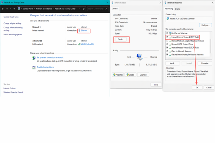Toggle Microsoft Network Adapter Multiplexor checkbox
215x143 pixels.
pyautogui.click(x=167, y=41)
